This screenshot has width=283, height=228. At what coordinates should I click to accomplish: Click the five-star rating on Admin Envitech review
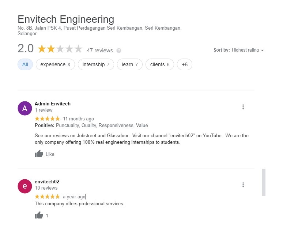47,119
